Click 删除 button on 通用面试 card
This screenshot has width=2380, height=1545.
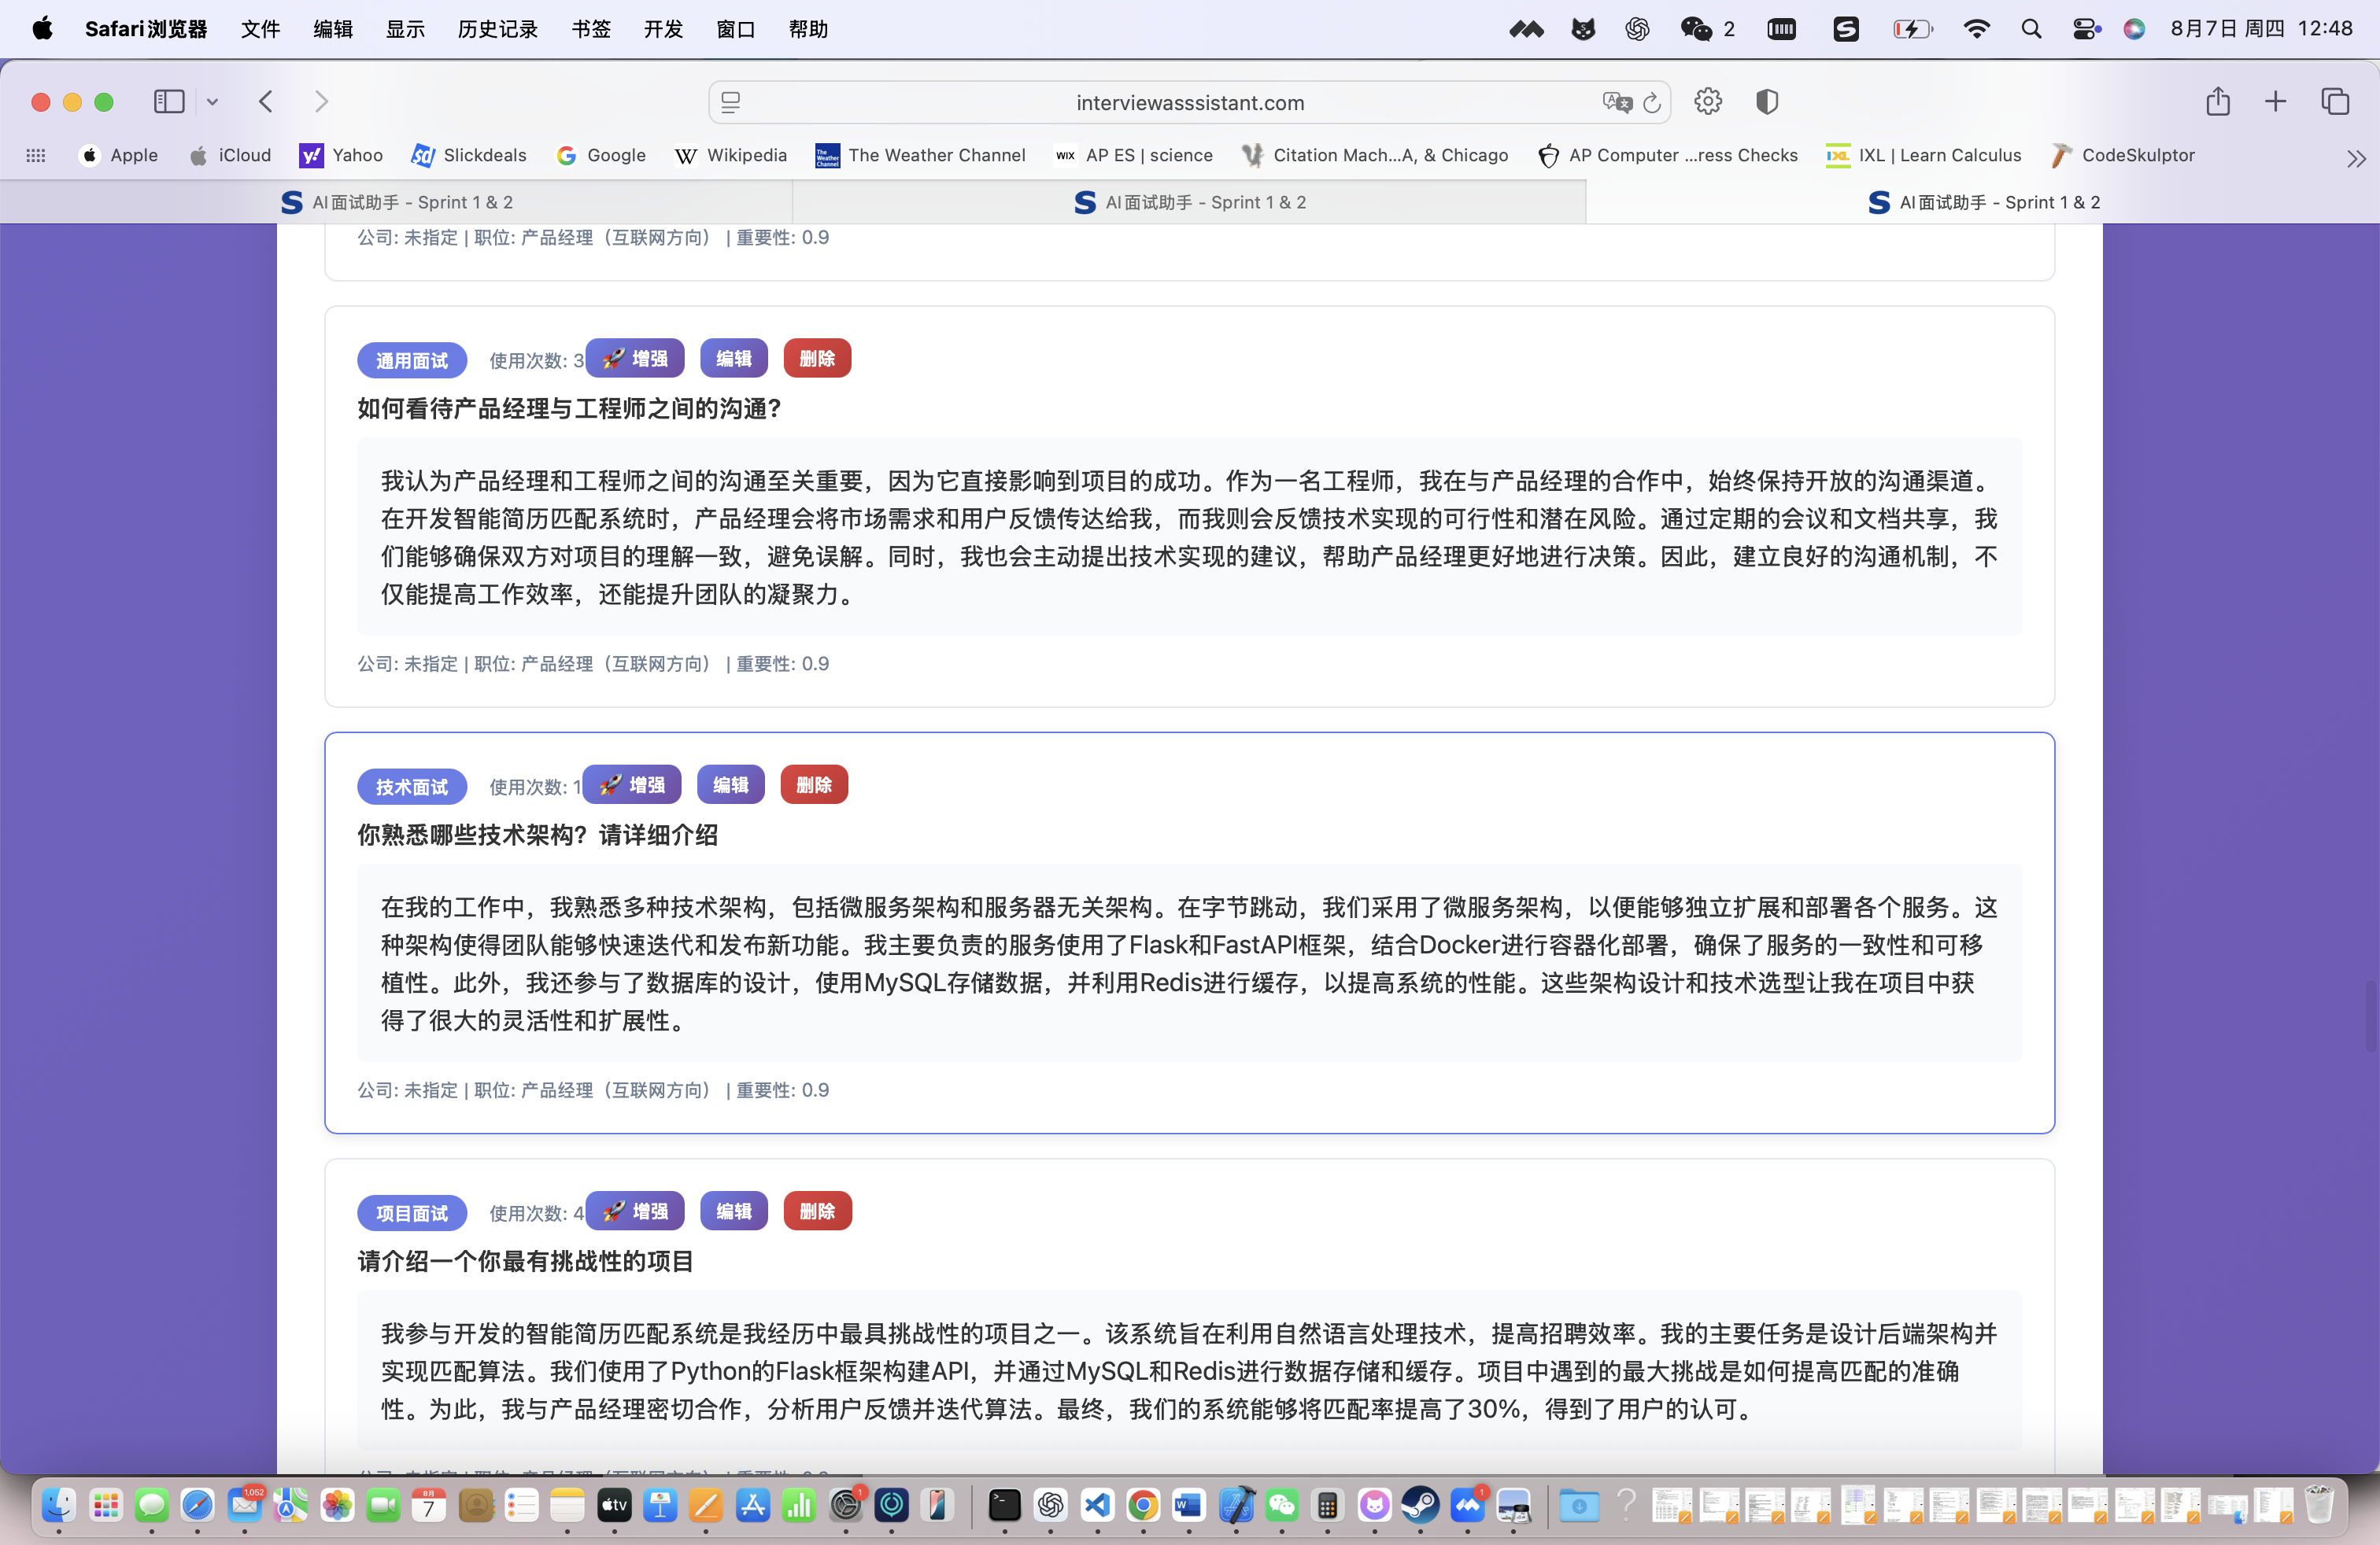point(817,359)
